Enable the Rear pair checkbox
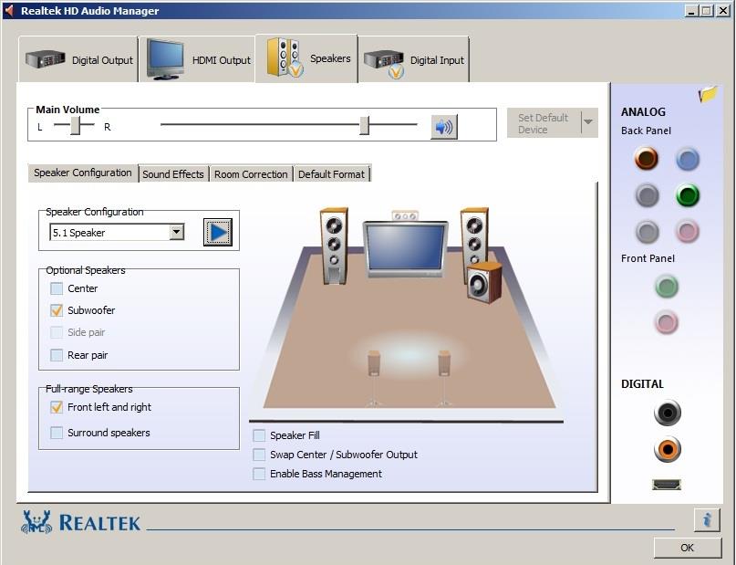The height and width of the screenshot is (565, 736). (x=57, y=355)
